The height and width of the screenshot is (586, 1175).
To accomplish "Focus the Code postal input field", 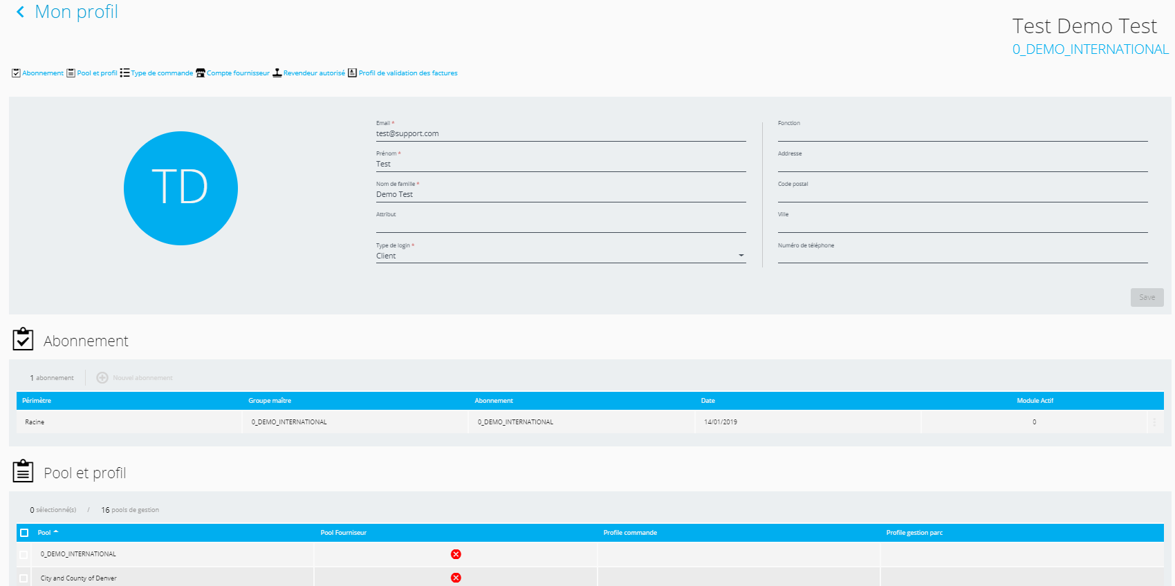I will pyautogui.click(x=963, y=195).
